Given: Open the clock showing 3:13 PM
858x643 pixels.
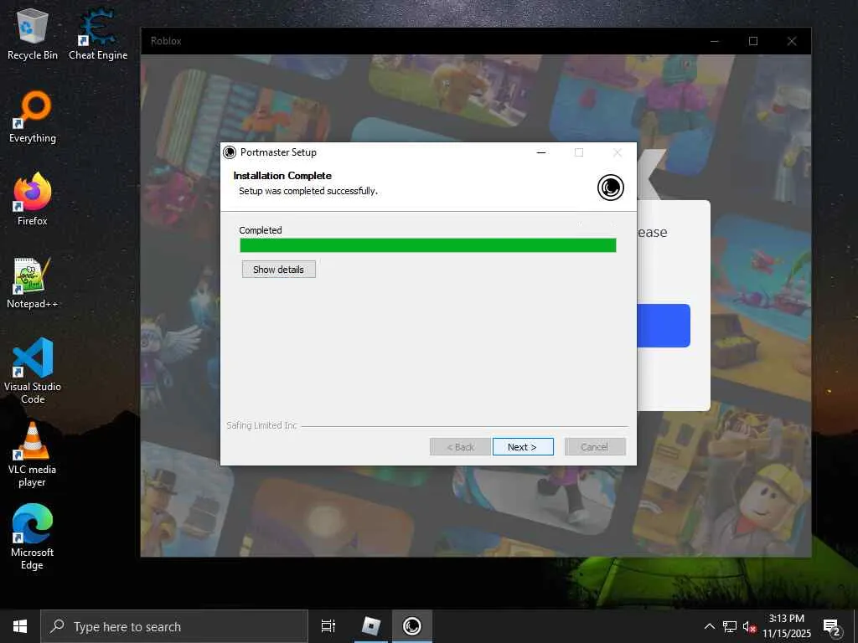Looking at the screenshot, I should [786, 626].
